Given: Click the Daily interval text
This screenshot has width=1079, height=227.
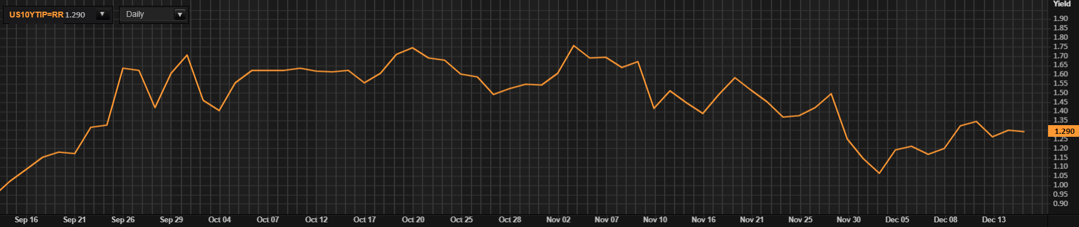Looking at the screenshot, I should (x=135, y=14).
